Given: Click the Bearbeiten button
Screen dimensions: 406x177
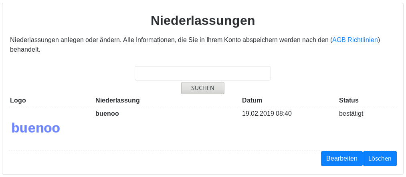Looking at the screenshot, I should [341, 159].
